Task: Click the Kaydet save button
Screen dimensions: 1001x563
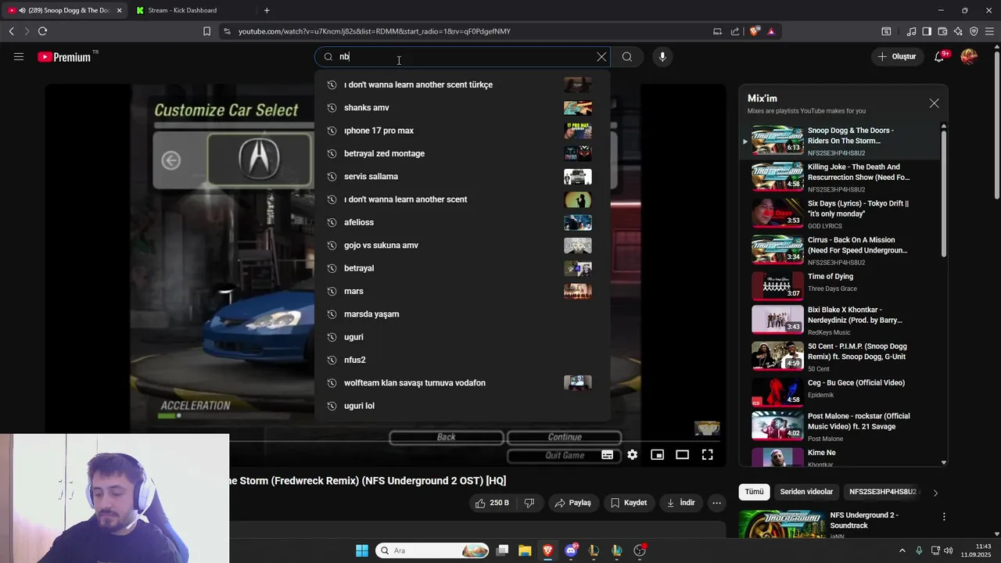Action: (x=629, y=503)
